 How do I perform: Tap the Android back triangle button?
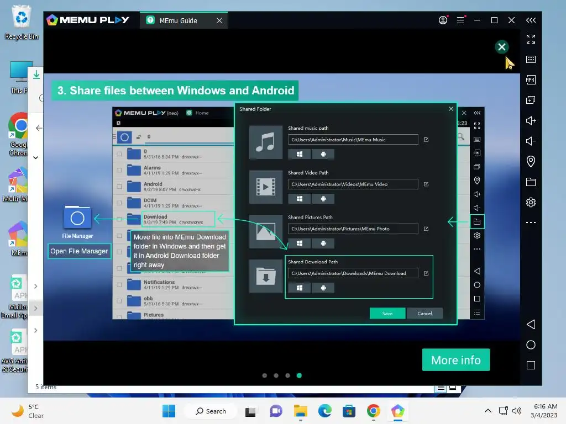point(531,324)
